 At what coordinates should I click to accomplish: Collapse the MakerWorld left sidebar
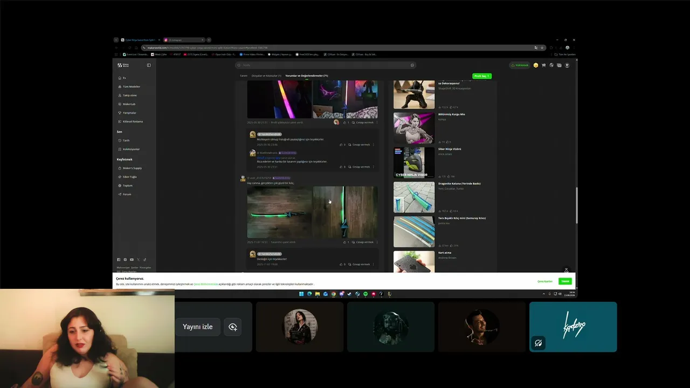coord(149,65)
